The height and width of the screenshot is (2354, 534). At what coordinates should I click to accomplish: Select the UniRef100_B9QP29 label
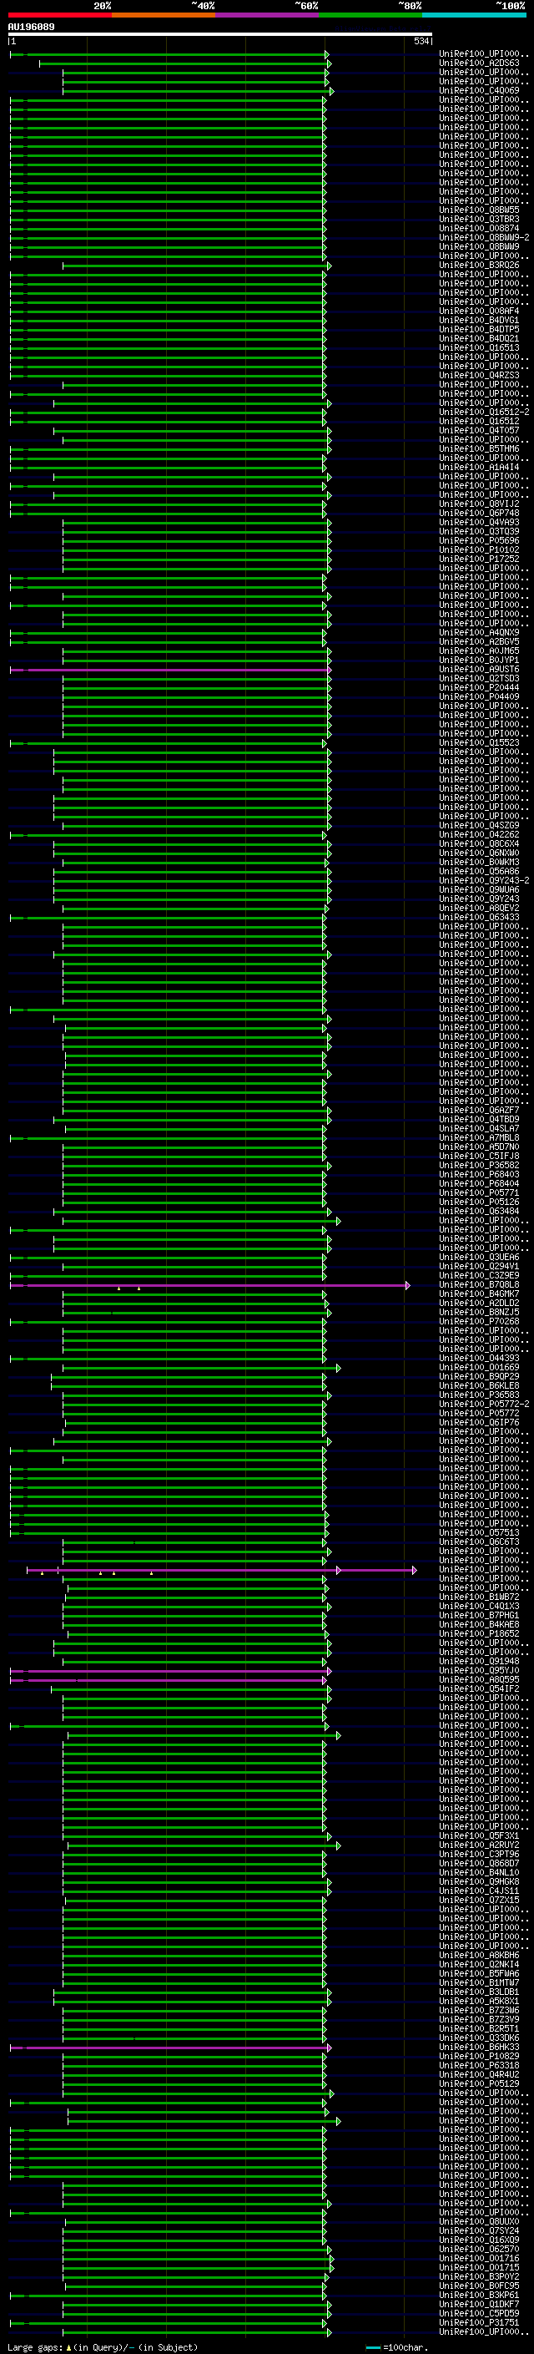[x=479, y=1377]
